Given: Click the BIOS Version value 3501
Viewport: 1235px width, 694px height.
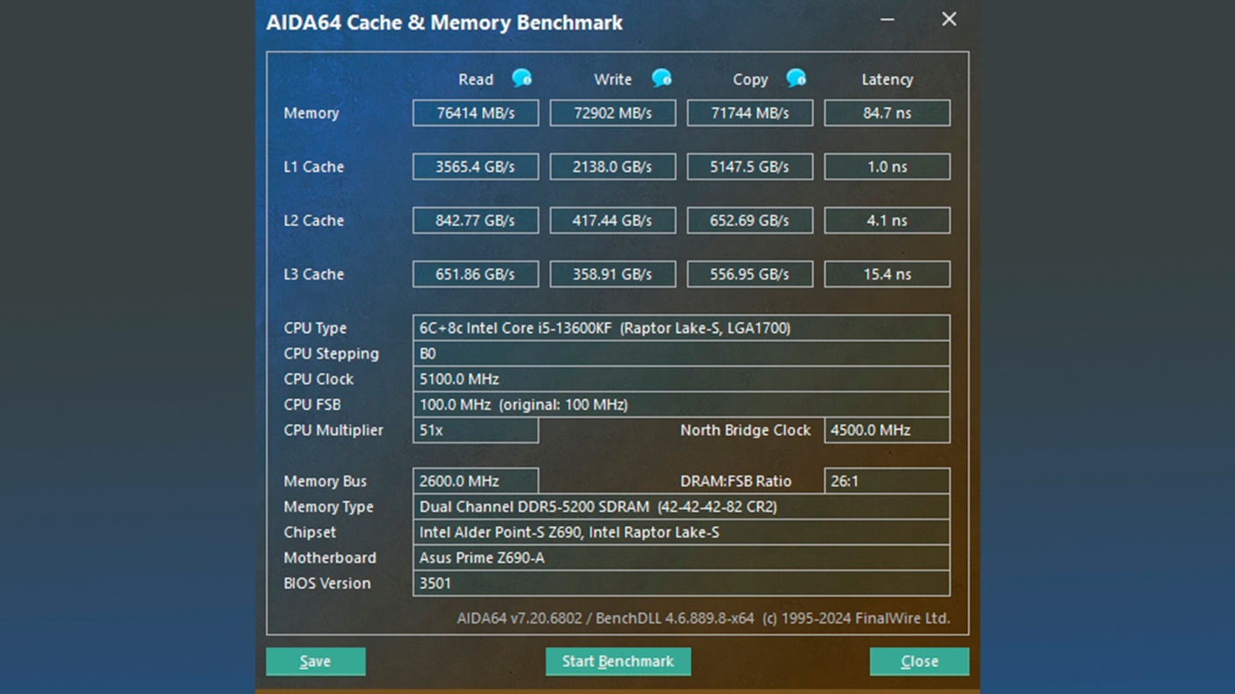Looking at the screenshot, I should tap(682, 583).
